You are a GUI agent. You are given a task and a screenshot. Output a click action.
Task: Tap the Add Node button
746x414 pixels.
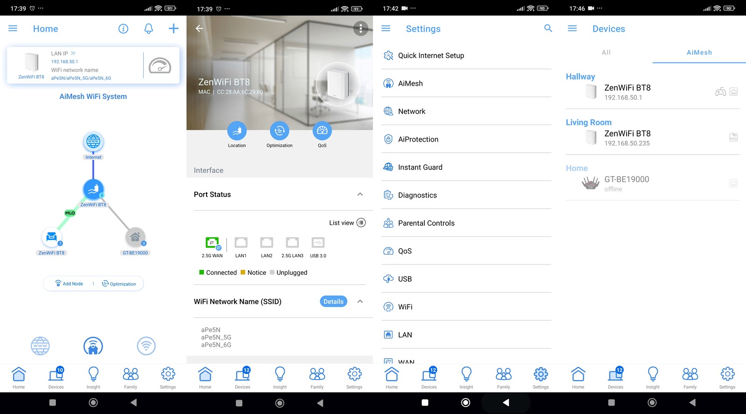pos(69,284)
